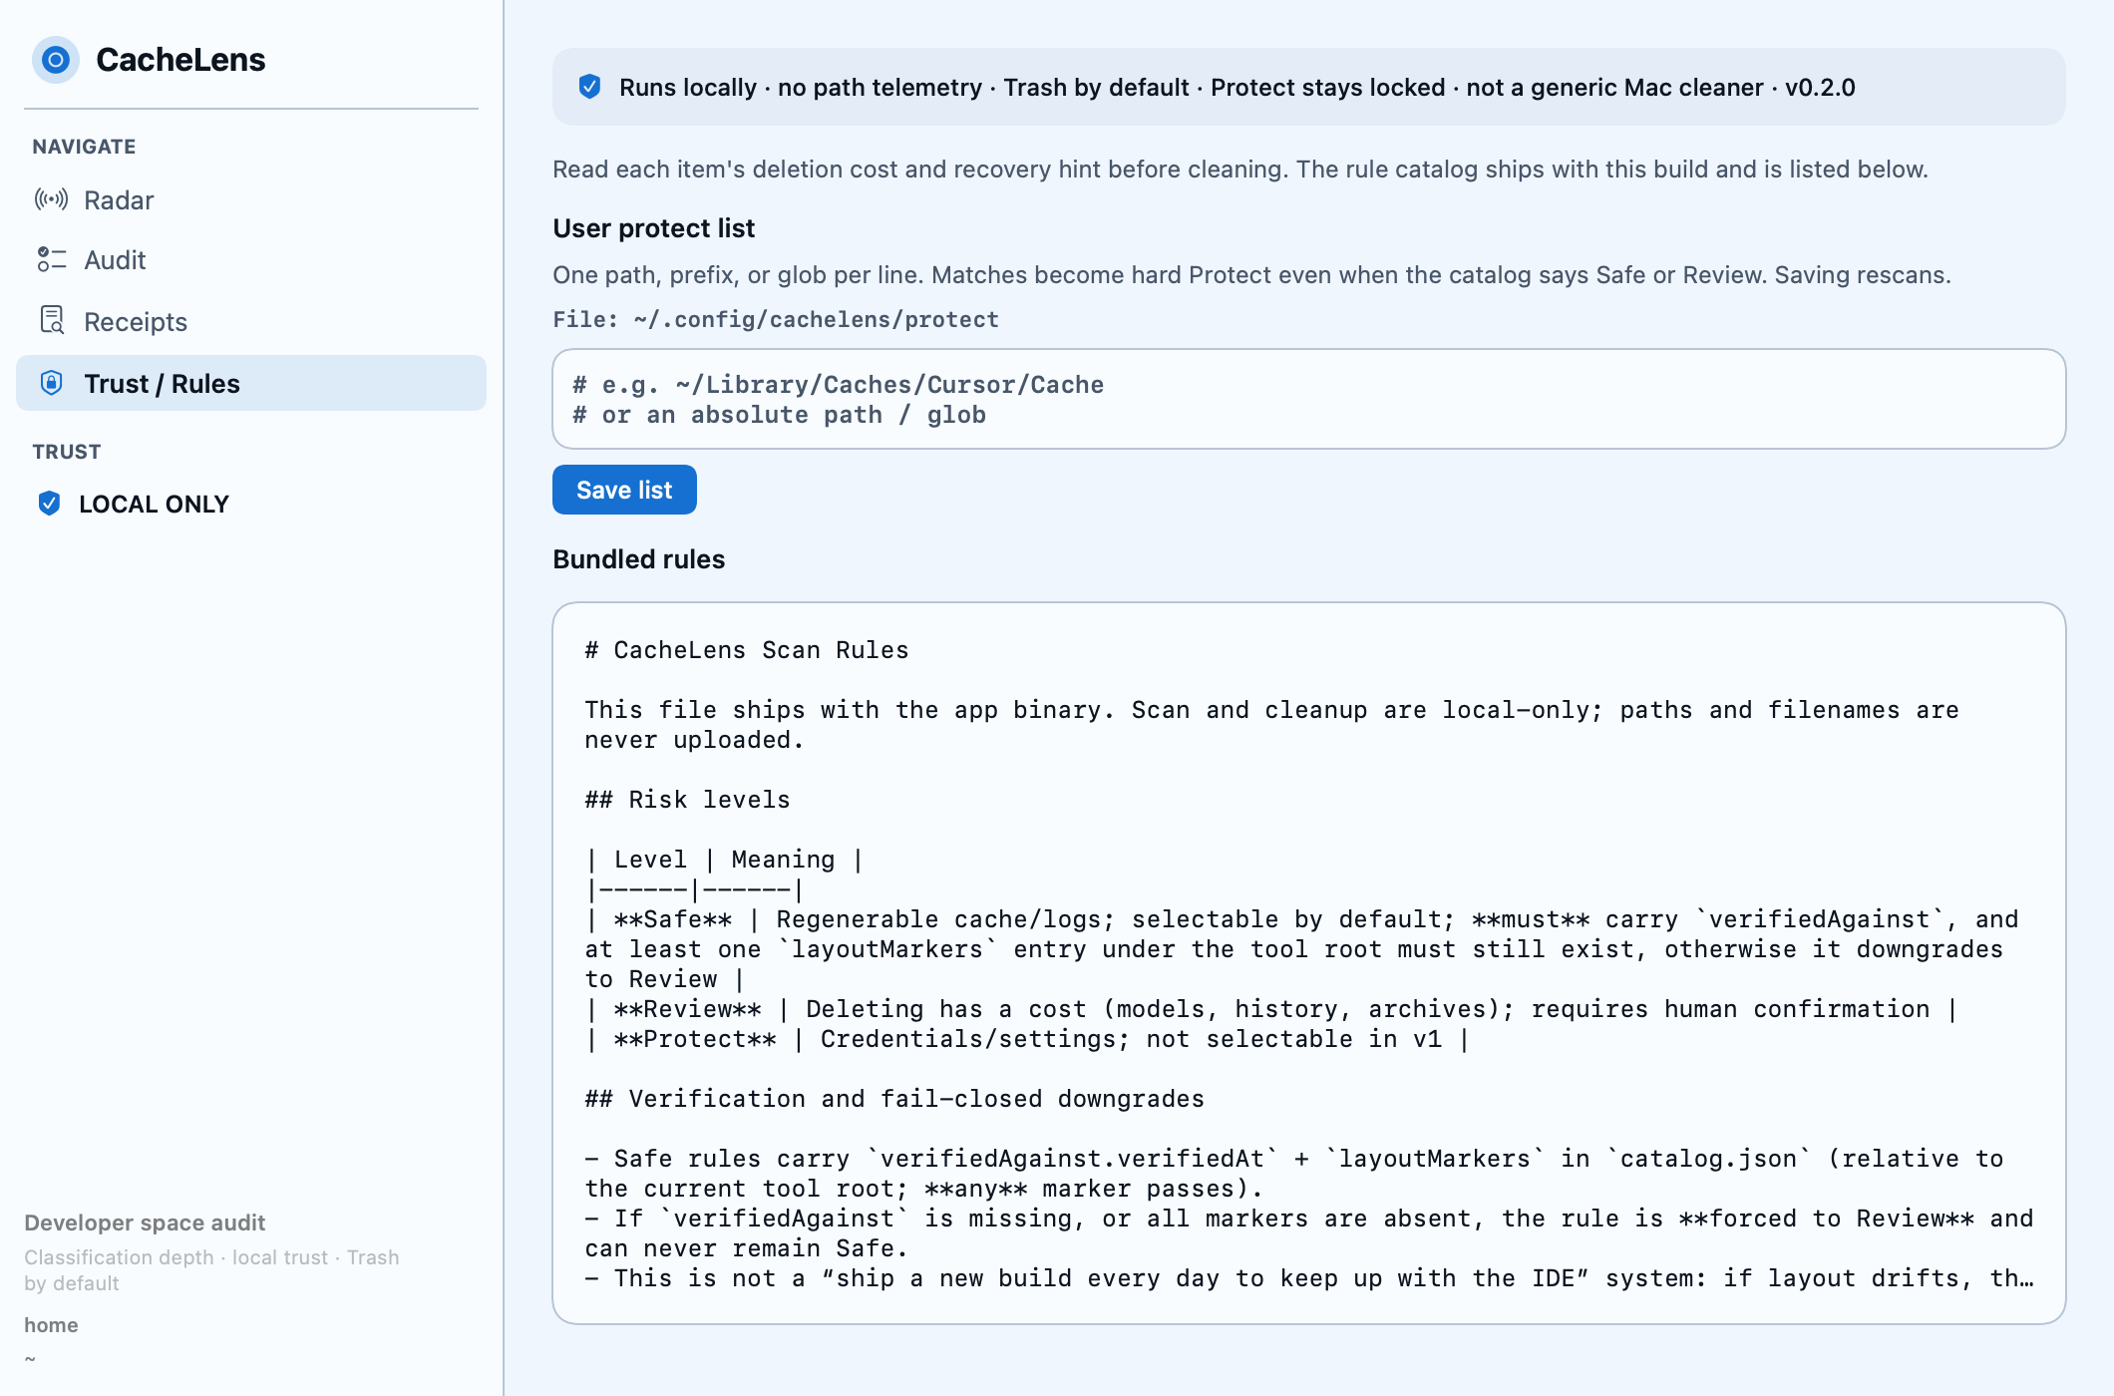Click the 'One path, prefix, or glob' description
The height and width of the screenshot is (1396, 2114).
pos(1252,275)
